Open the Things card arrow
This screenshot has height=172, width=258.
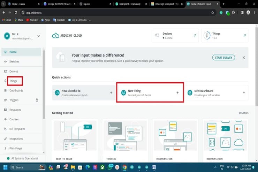click(x=245, y=35)
